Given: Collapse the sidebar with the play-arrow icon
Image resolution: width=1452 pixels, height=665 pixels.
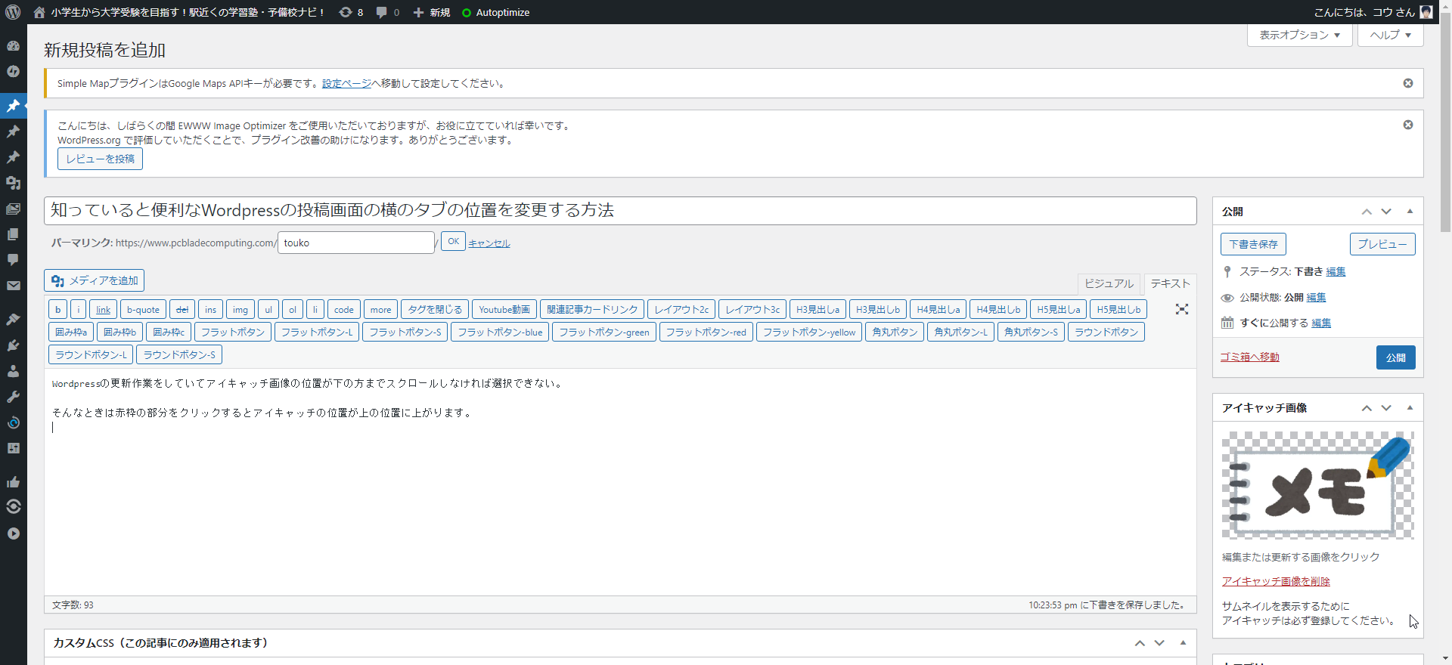Looking at the screenshot, I should click(13, 534).
